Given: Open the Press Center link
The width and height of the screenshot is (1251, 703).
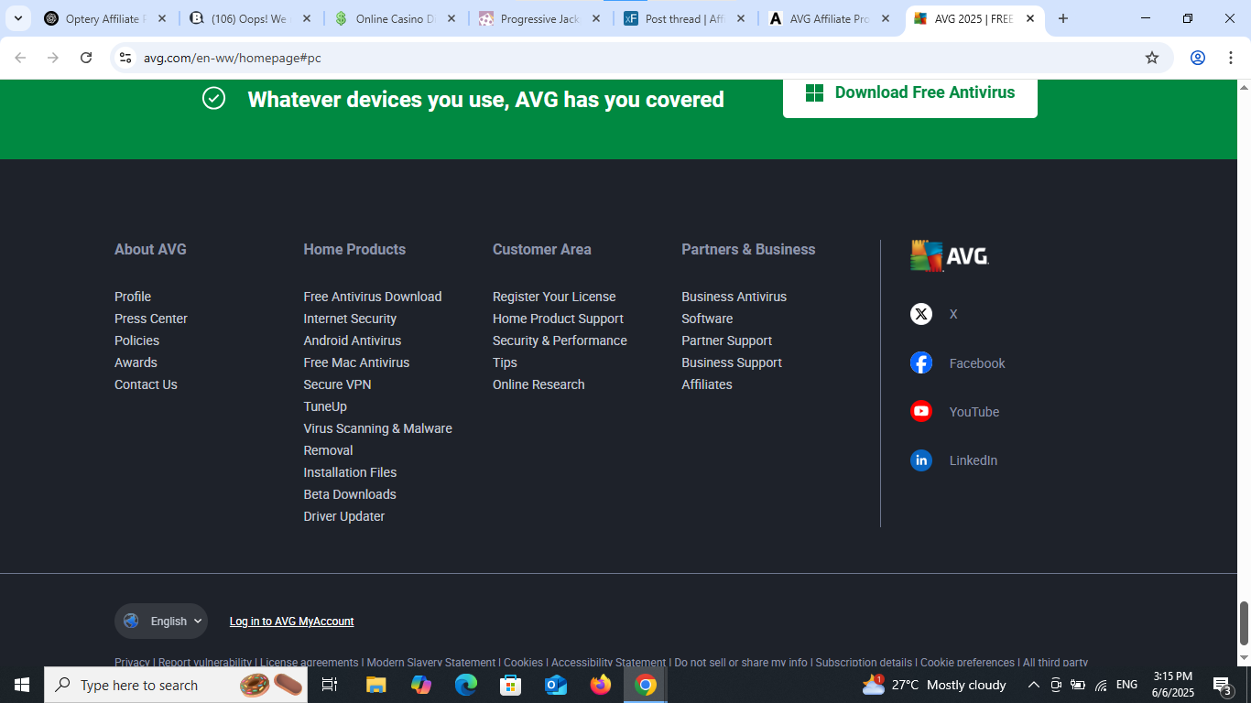Looking at the screenshot, I should point(151,319).
